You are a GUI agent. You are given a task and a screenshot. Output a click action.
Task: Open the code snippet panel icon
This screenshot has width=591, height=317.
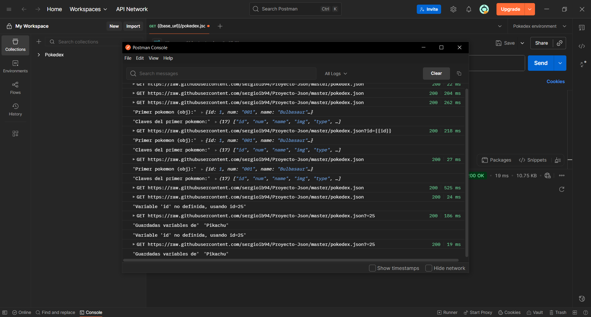pyautogui.click(x=581, y=46)
